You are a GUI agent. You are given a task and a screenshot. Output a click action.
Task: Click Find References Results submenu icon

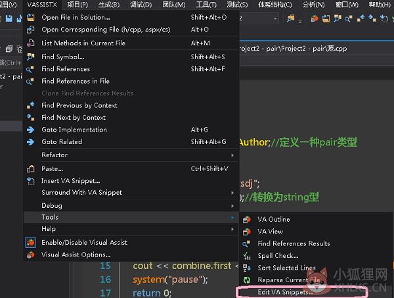(x=246, y=243)
